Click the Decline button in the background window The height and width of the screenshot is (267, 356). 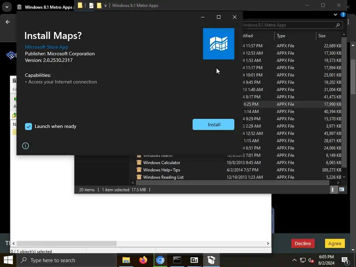tap(303, 243)
